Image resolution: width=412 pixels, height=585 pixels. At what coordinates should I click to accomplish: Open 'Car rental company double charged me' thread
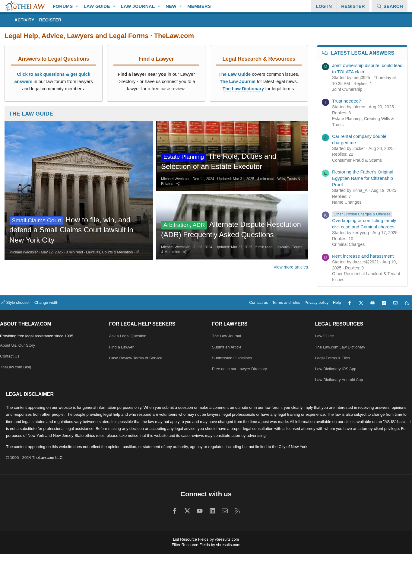click(359, 139)
